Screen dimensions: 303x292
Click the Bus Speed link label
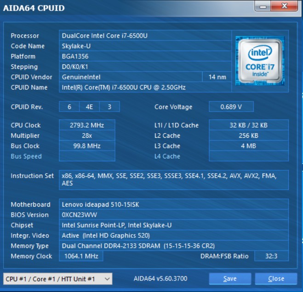[x=26, y=156]
